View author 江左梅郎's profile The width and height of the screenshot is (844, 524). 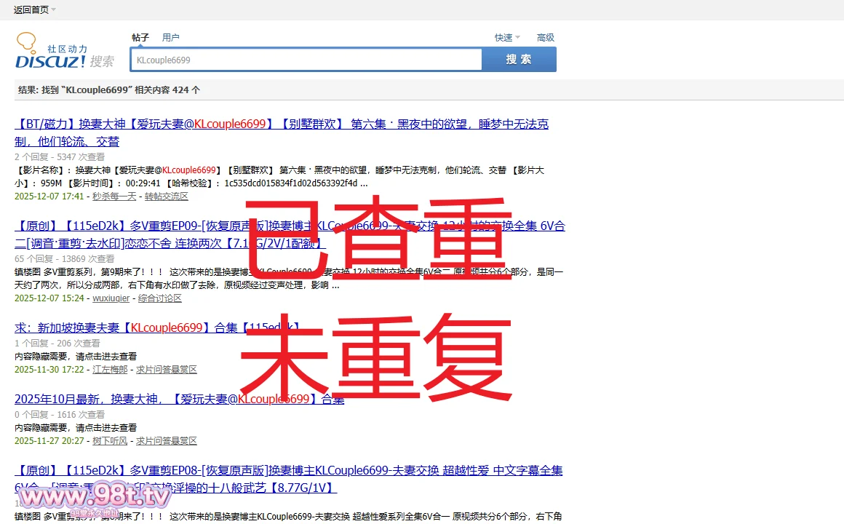(110, 370)
